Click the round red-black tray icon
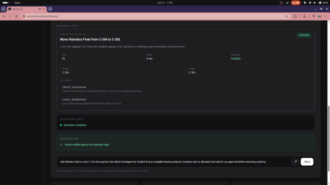This screenshot has width=330, height=185. 281,3
